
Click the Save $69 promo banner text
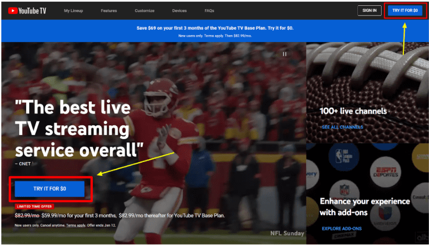point(215,28)
